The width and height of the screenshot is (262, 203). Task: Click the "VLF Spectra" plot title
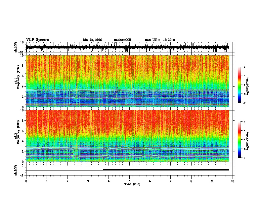(37, 40)
